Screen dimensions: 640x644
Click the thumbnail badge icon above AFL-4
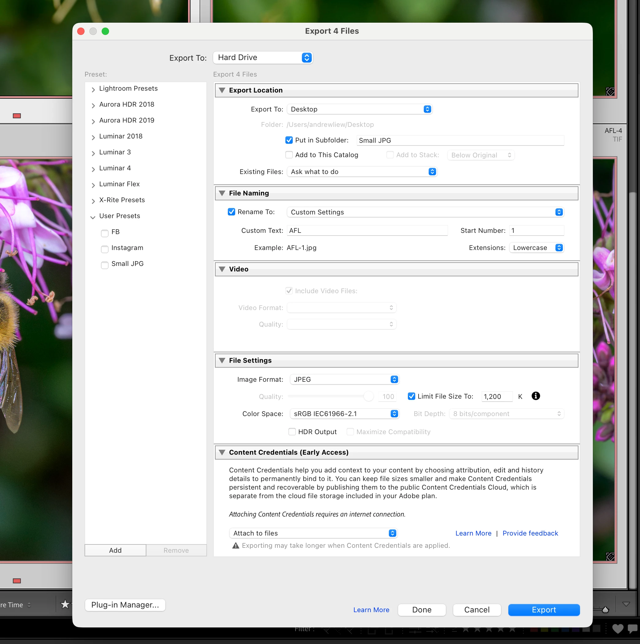pos(610,91)
